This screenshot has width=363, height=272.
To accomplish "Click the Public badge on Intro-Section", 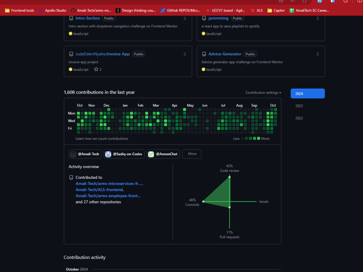I will click(x=109, y=18).
